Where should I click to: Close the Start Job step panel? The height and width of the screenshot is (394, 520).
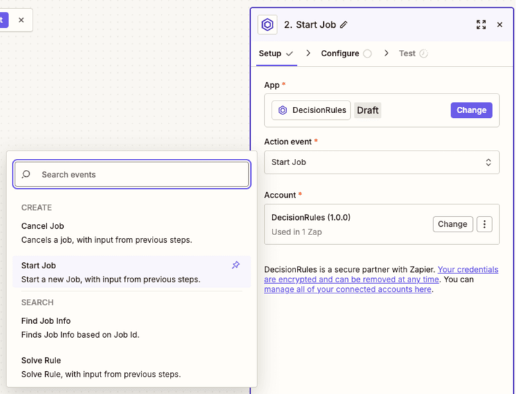point(500,25)
